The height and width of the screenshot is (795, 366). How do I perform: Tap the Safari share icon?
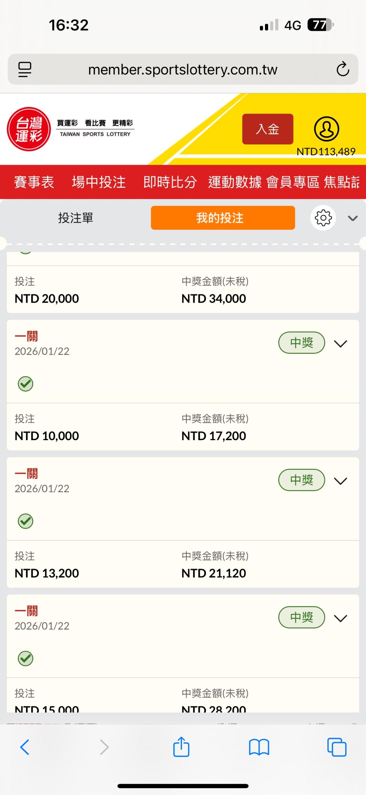[181, 747]
